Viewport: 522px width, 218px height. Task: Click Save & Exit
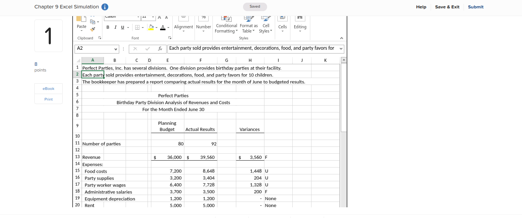447,7
